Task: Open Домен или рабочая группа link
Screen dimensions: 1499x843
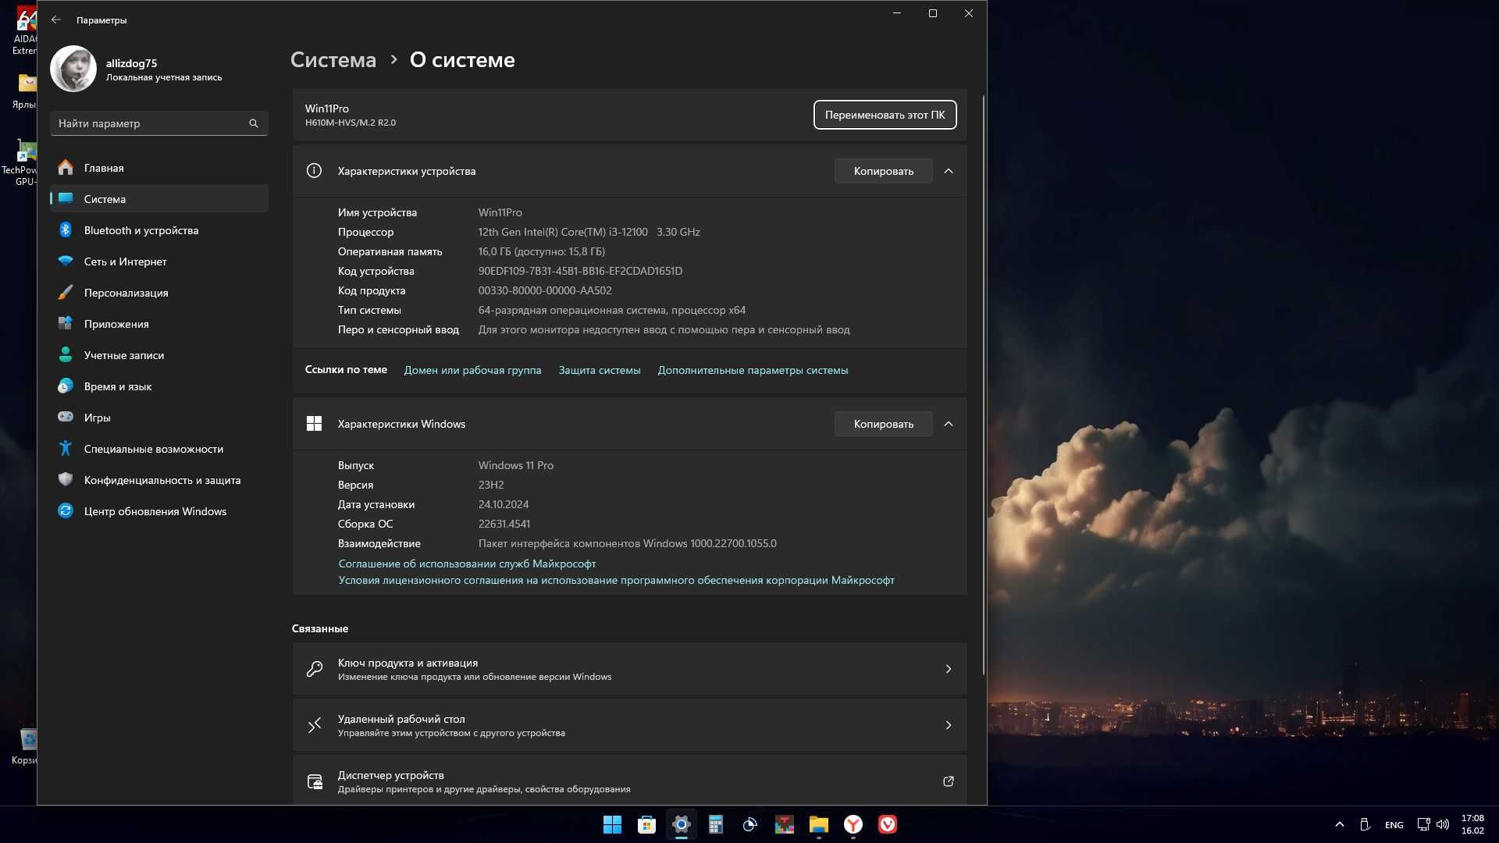Action: point(472,370)
